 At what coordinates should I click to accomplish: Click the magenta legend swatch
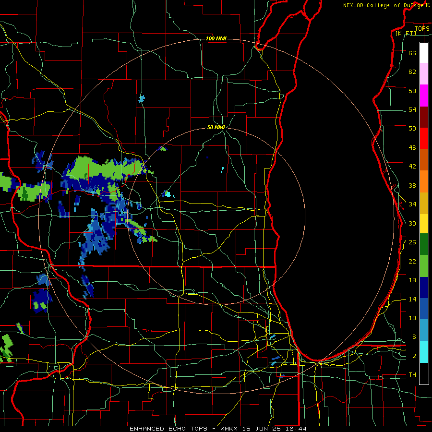point(424,96)
